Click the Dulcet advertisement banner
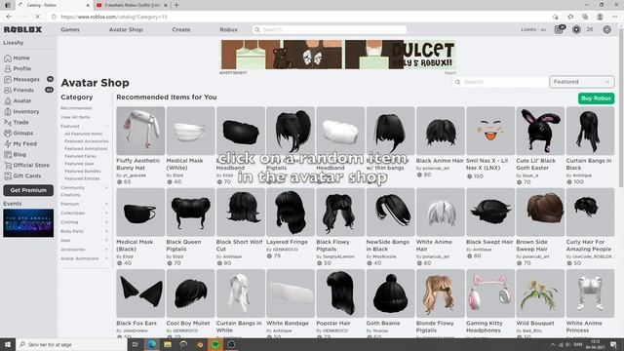 coord(338,55)
